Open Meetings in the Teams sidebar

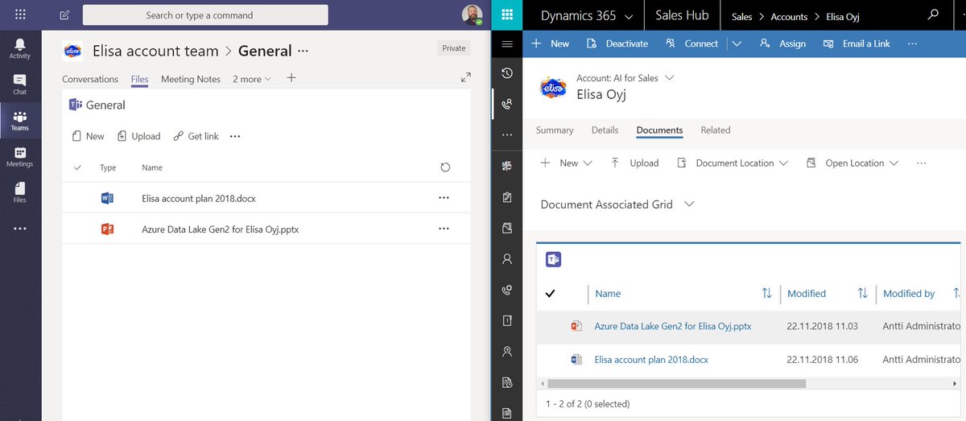(20, 157)
